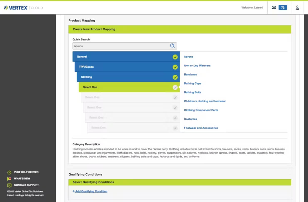Select the General category level
The width and height of the screenshot is (308, 202).
click(x=126, y=57)
